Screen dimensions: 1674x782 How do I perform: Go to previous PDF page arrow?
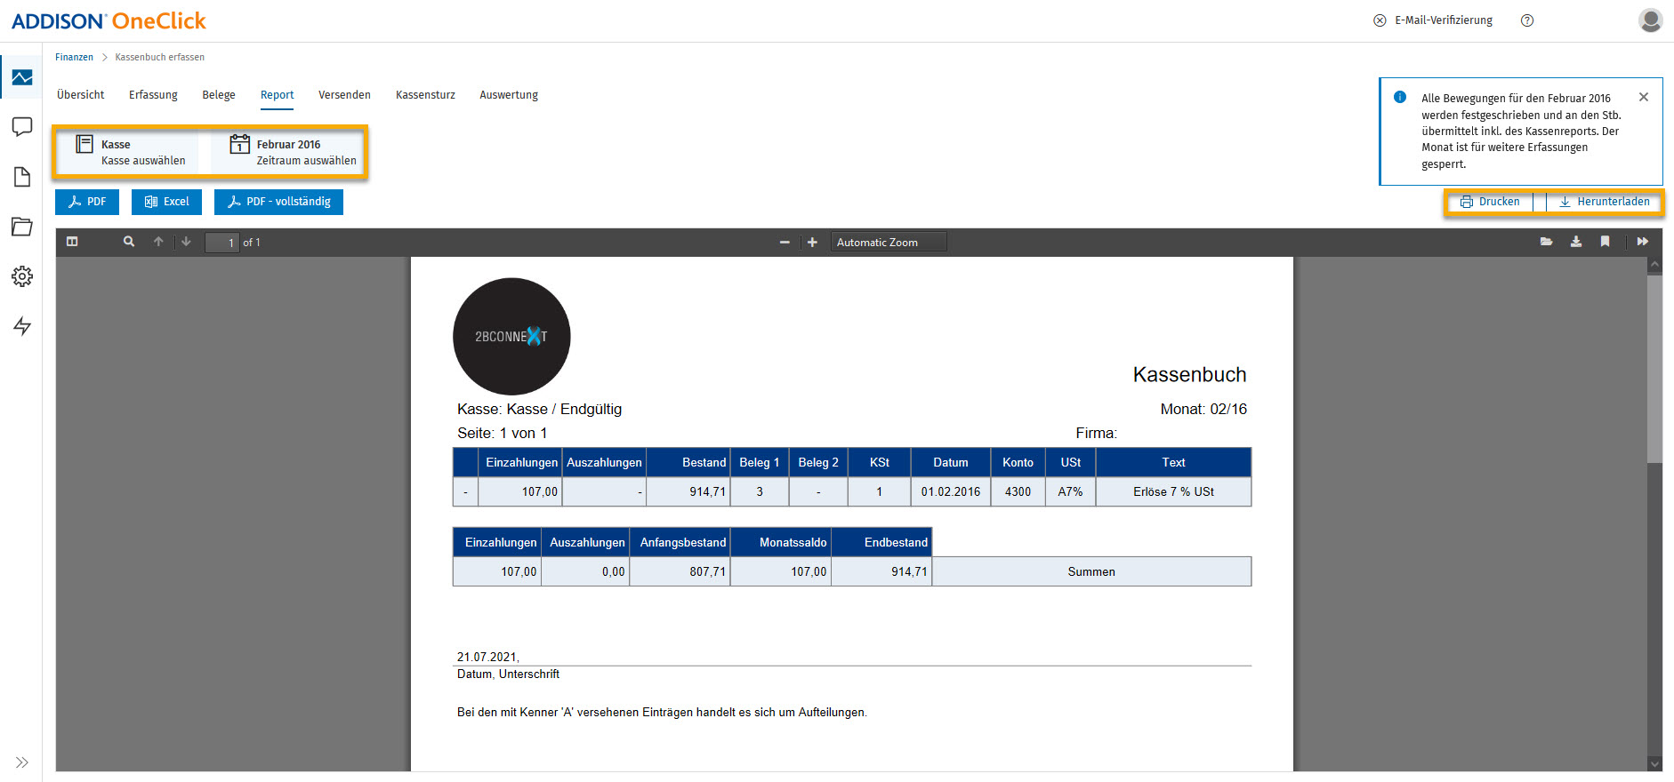158,242
